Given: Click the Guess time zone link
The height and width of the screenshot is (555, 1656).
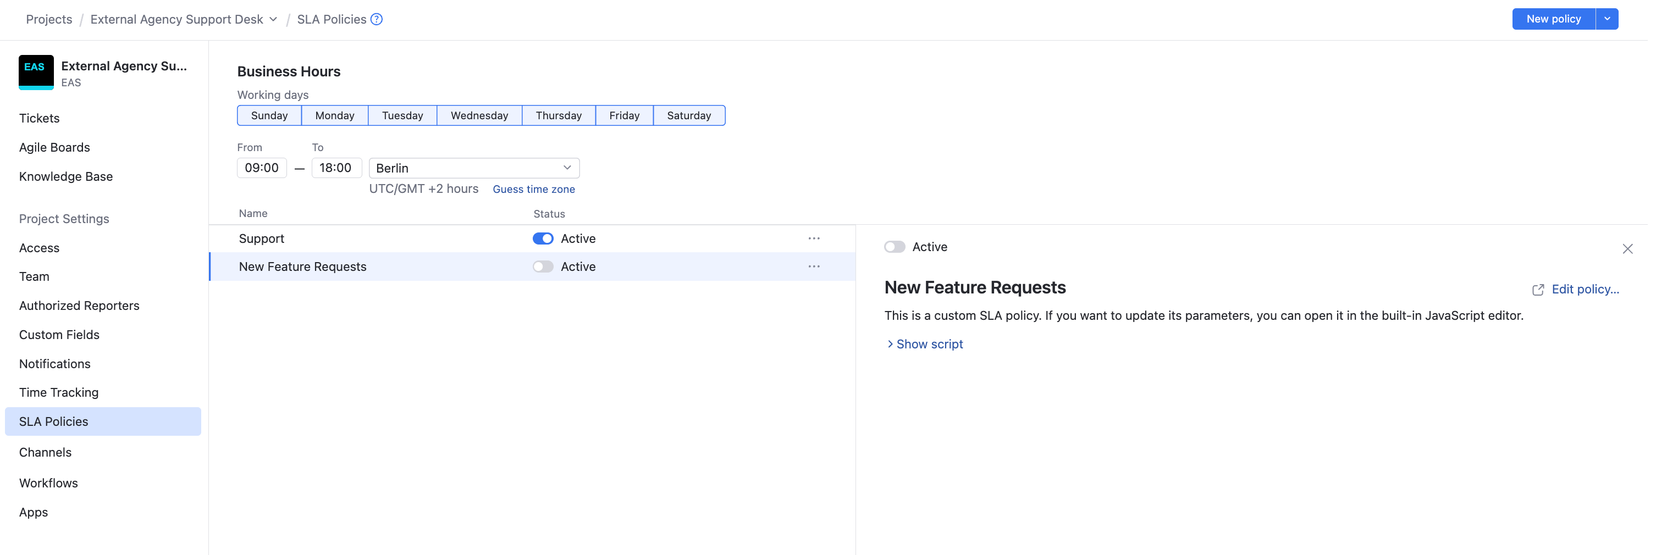Looking at the screenshot, I should pos(533,189).
